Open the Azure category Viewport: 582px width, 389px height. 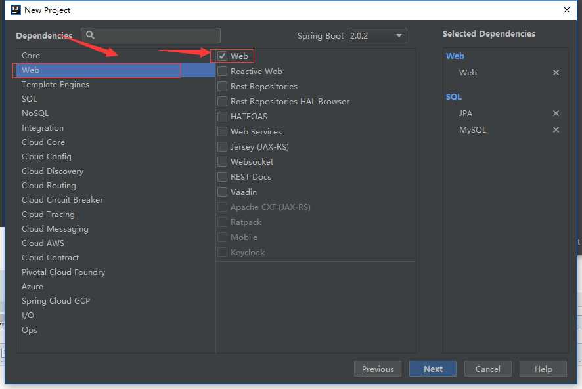116,287
